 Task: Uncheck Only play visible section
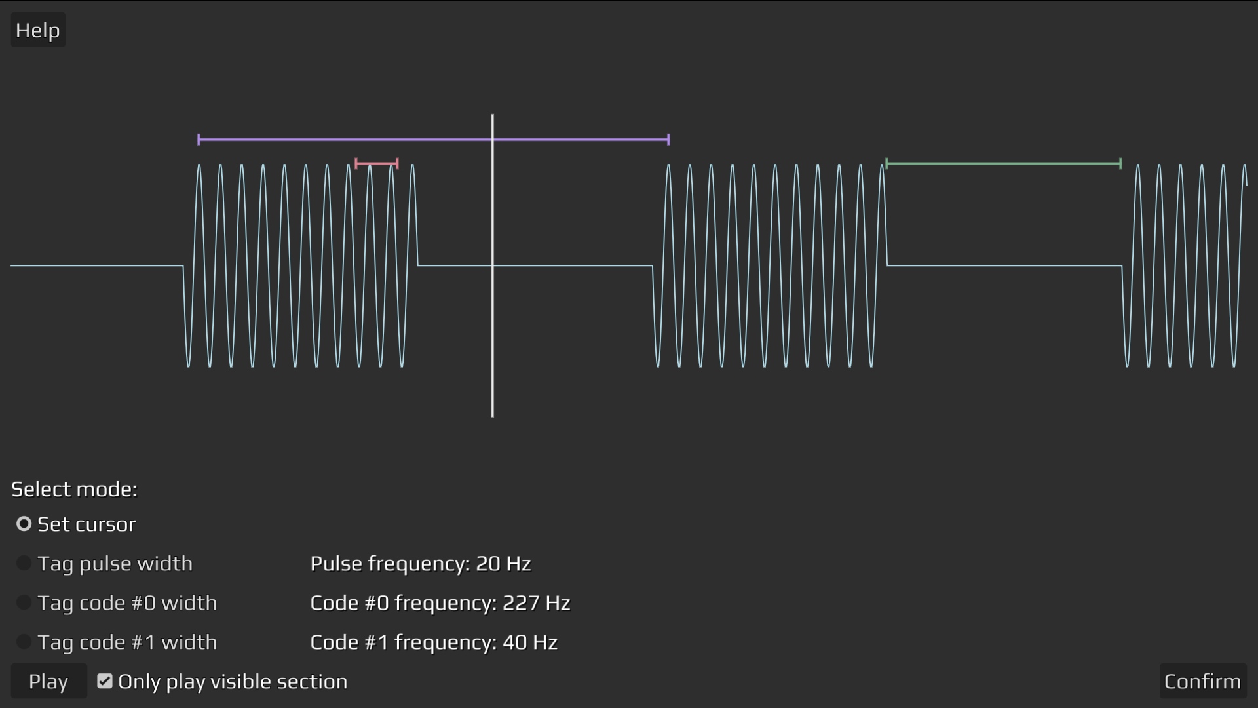coord(105,681)
